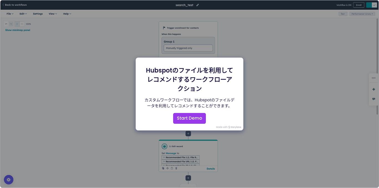Expand the Performance history dropdown
Screen dimensions: 379x188
(362, 14)
